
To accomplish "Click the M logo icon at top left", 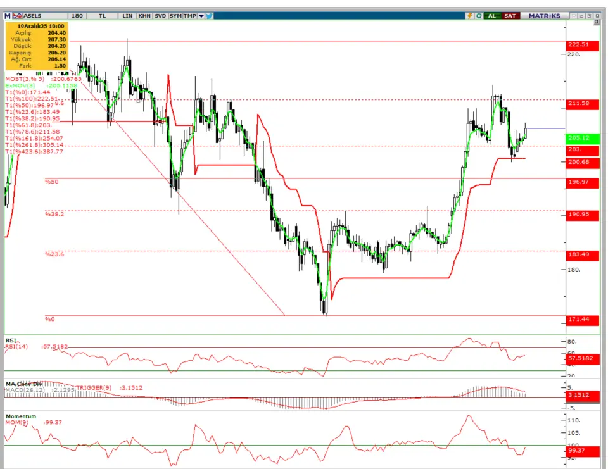I will [8, 16].
